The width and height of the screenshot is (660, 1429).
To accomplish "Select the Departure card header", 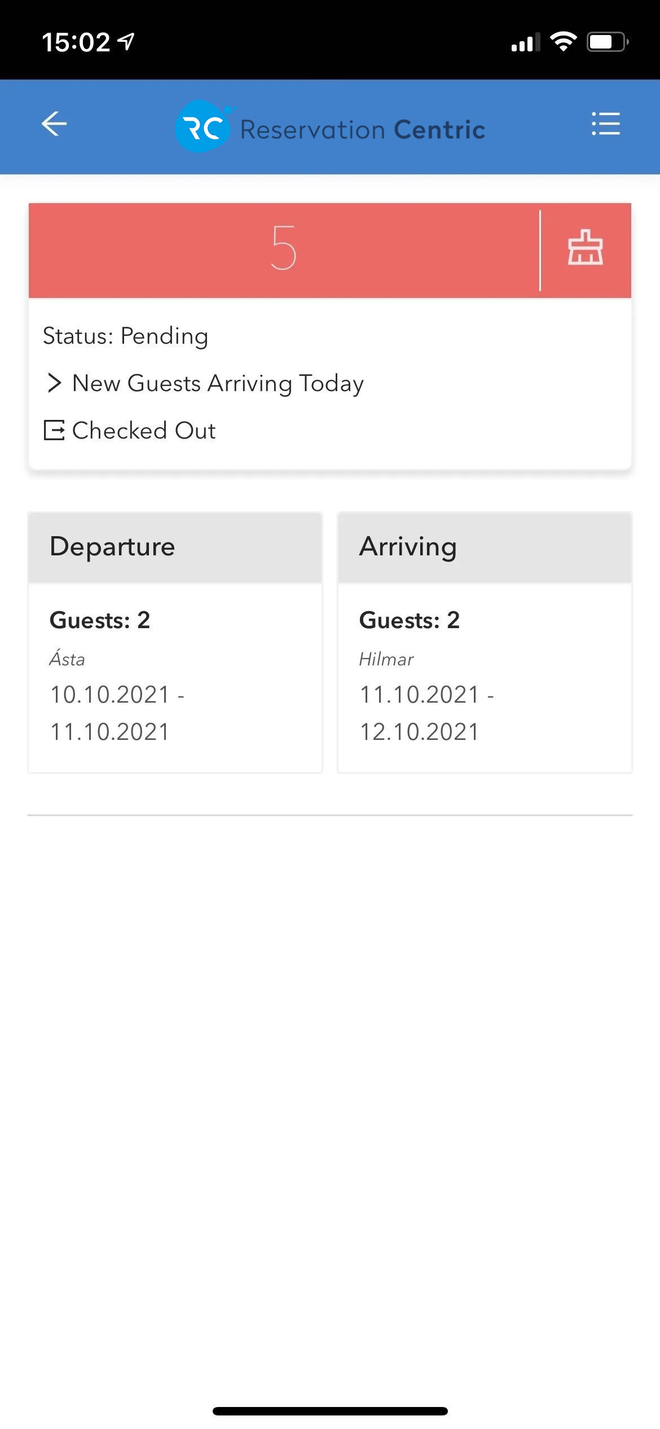I will [x=175, y=547].
